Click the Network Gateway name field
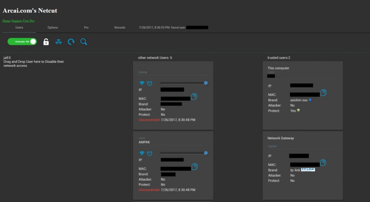 point(302,146)
